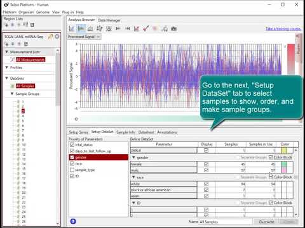This screenshot has width=305, height=228.
Task: Click the fourth icon under Region Lists
Action: point(25,25)
